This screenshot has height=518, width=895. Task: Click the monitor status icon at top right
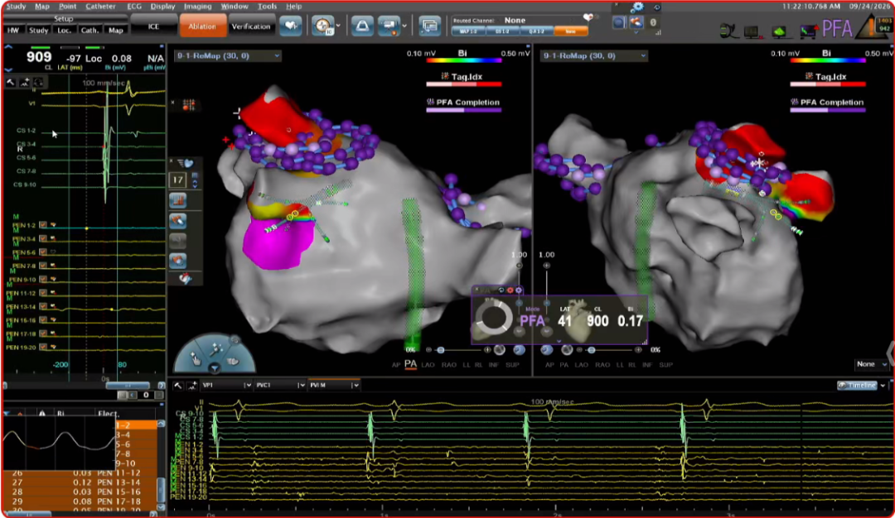752,31
